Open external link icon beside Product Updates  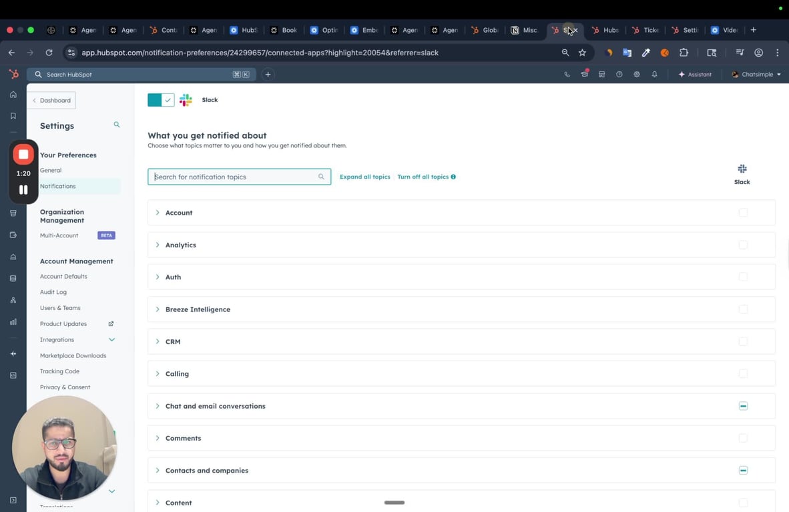click(111, 324)
